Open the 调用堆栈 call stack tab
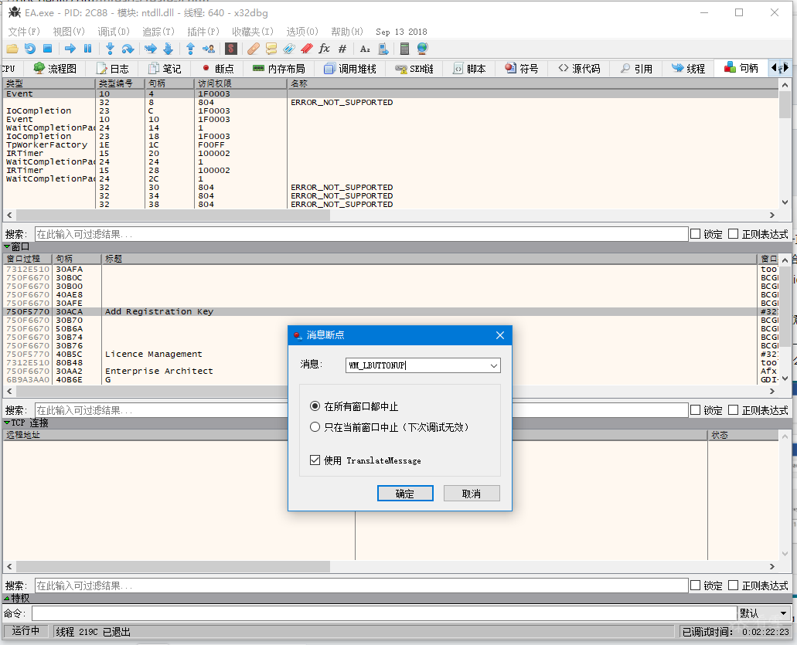Screen dimensions: 797x645 click(x=350, y=69)
